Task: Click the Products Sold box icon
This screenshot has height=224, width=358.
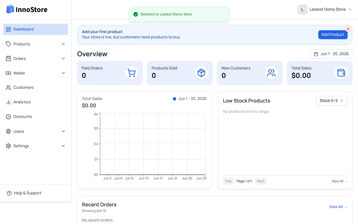Action: (x=201, y=73)
